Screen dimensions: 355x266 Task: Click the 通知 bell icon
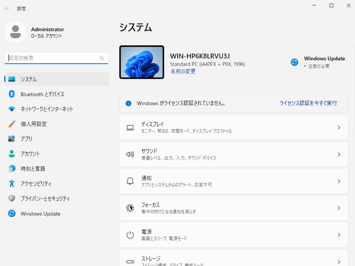point(130,181)
